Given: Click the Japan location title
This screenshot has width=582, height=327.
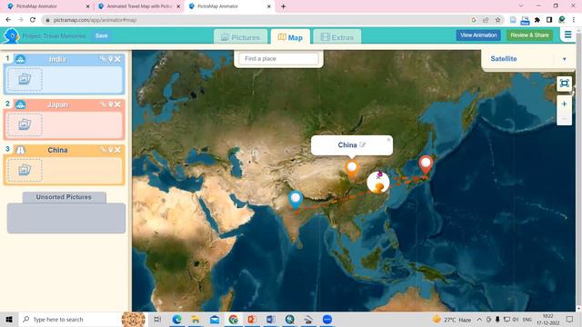Looking at the screenshot, I should 57,105.
